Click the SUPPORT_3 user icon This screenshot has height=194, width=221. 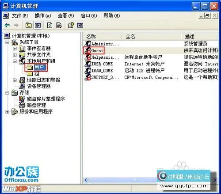pyautogui.click(x=88, y=77)
